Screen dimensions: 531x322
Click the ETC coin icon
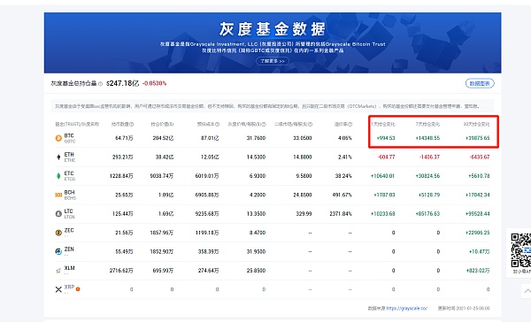58,176
